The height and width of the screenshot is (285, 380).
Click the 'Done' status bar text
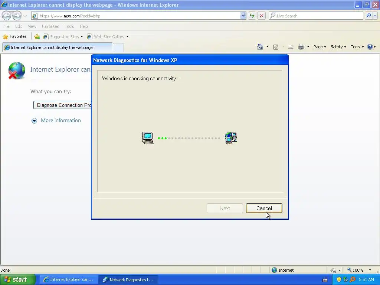click(x=5, y=270)
